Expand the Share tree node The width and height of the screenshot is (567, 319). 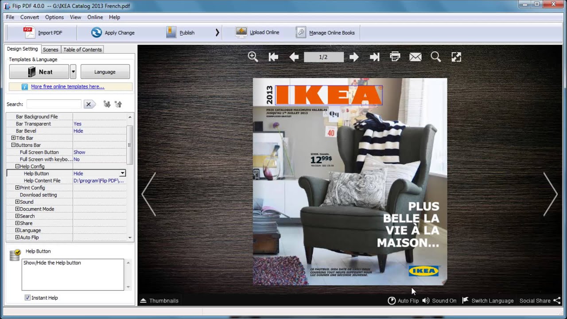click(x=17, y=223)
